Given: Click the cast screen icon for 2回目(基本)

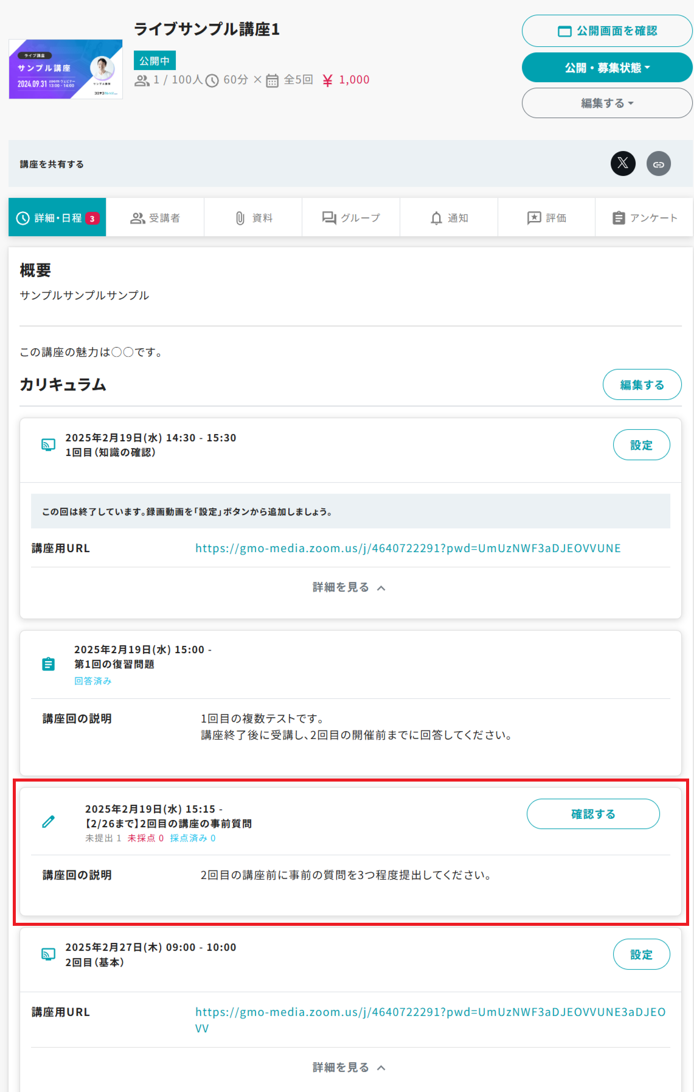Looking at the screenshot, I should click(x=48, y=954).
